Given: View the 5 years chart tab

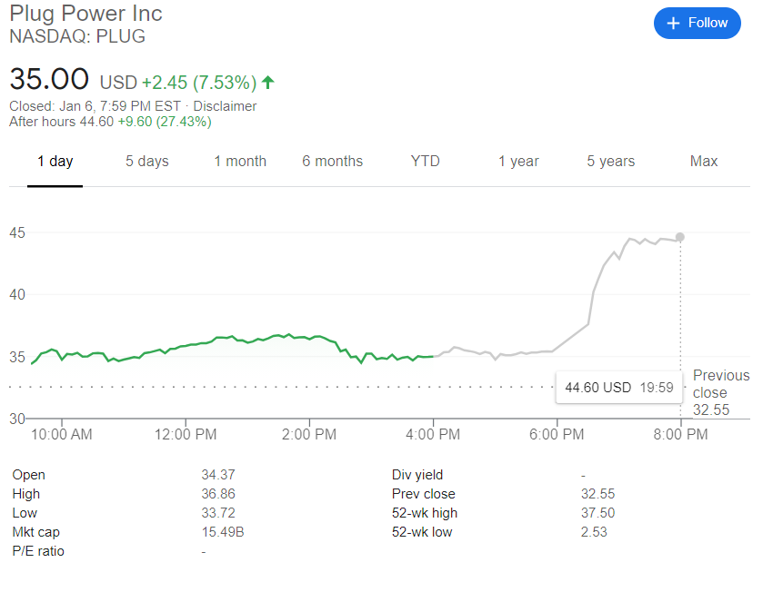Looking at the screenshot, I should coord(611,161).
